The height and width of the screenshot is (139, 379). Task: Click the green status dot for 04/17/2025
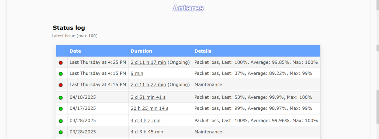point(61,108)
